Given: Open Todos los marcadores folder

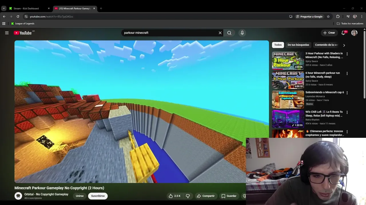Looking at the screenshot, I should (x=350, y=24).
